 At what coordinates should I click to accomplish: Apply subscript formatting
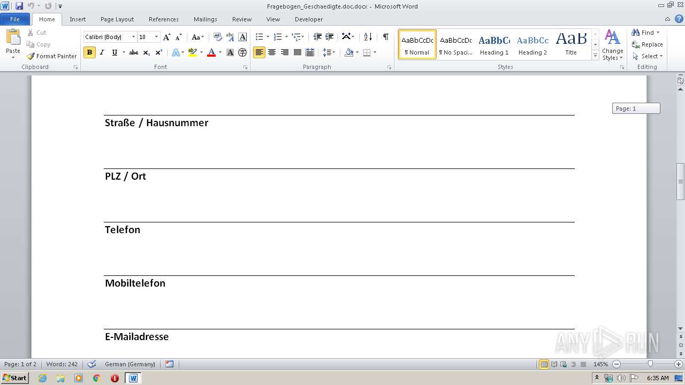coord(147,52)
